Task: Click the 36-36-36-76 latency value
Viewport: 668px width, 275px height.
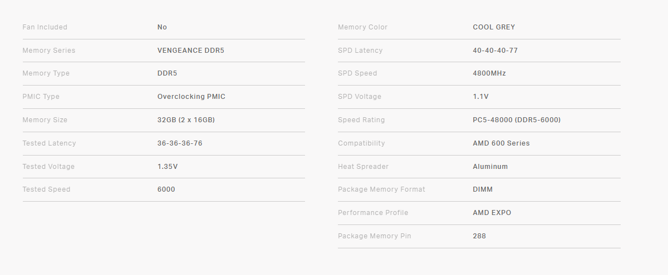Action: click(x=180, y=143)
